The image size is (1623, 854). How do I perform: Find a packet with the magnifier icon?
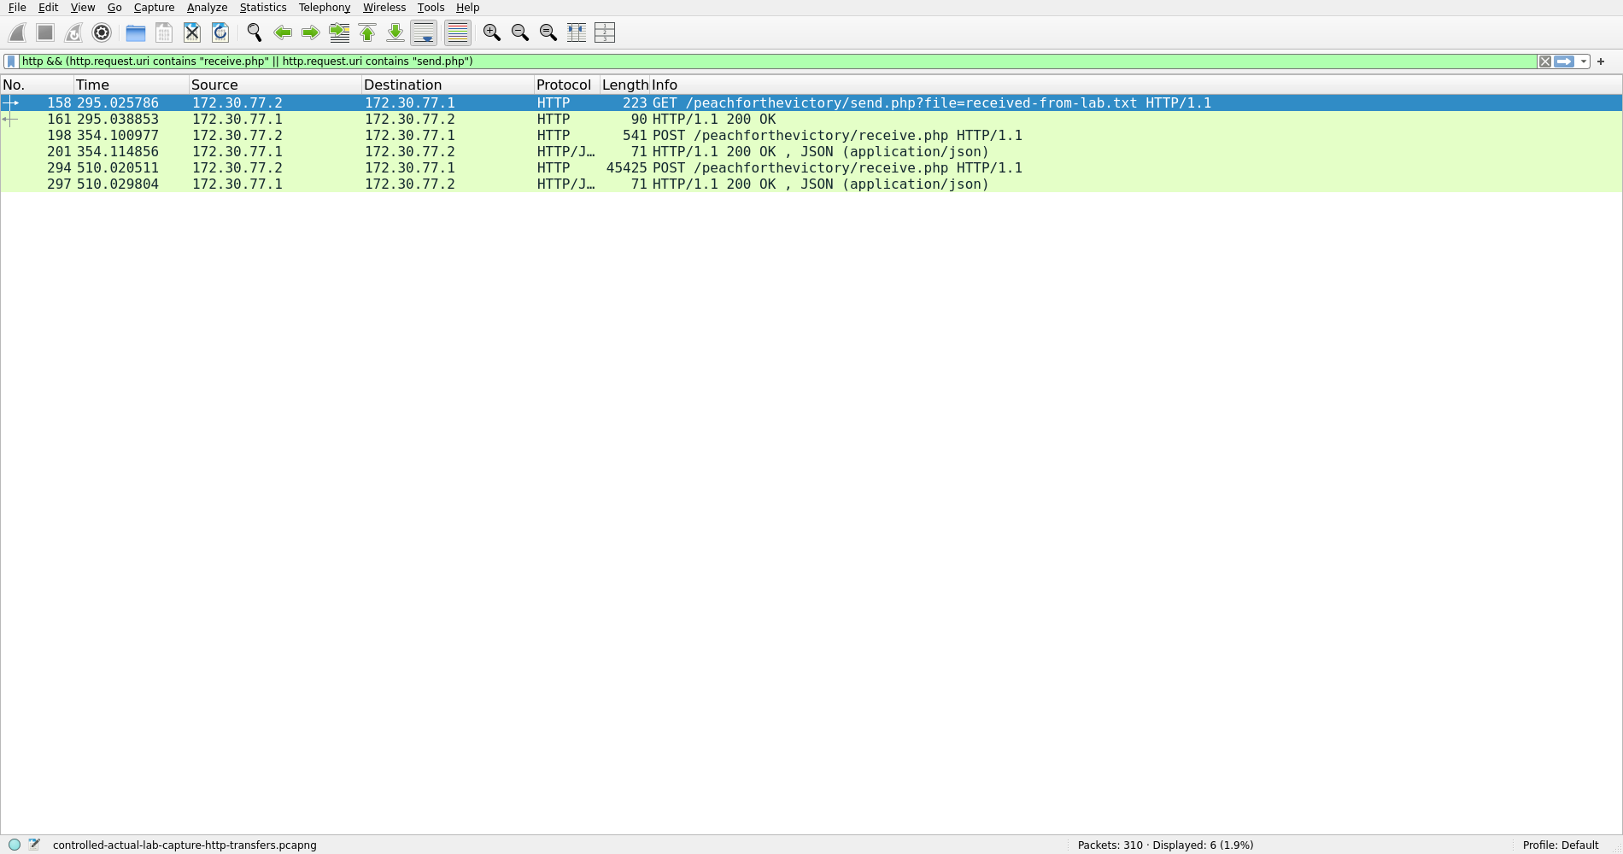pos(255,33)
